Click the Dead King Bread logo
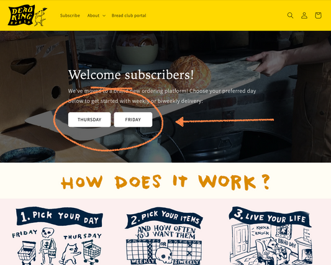Screen dimensions: 331x265 click(20, 16)
